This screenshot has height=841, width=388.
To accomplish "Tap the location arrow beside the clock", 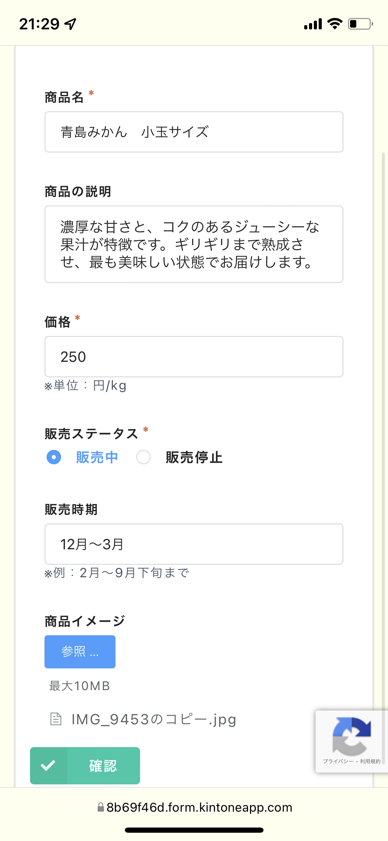I will pyautogui.click(x=70, y=24).
